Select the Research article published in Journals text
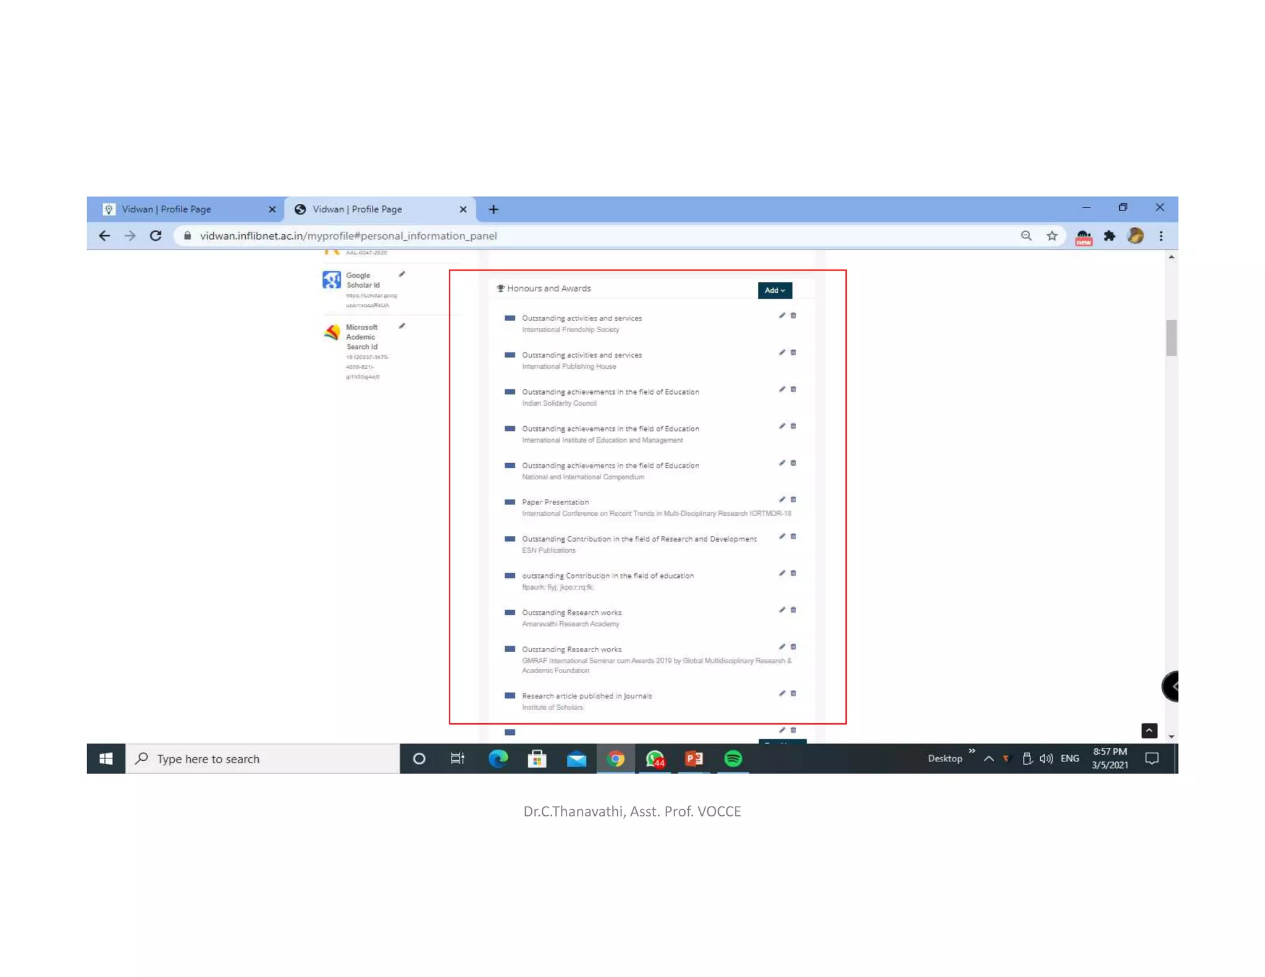Image resolution: width=1265 pixels, height=977 pixels. tap(587, 696)
